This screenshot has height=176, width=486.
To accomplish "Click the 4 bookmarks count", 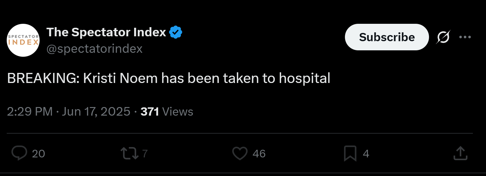I will pyautogui.click(x=366, y=153).
